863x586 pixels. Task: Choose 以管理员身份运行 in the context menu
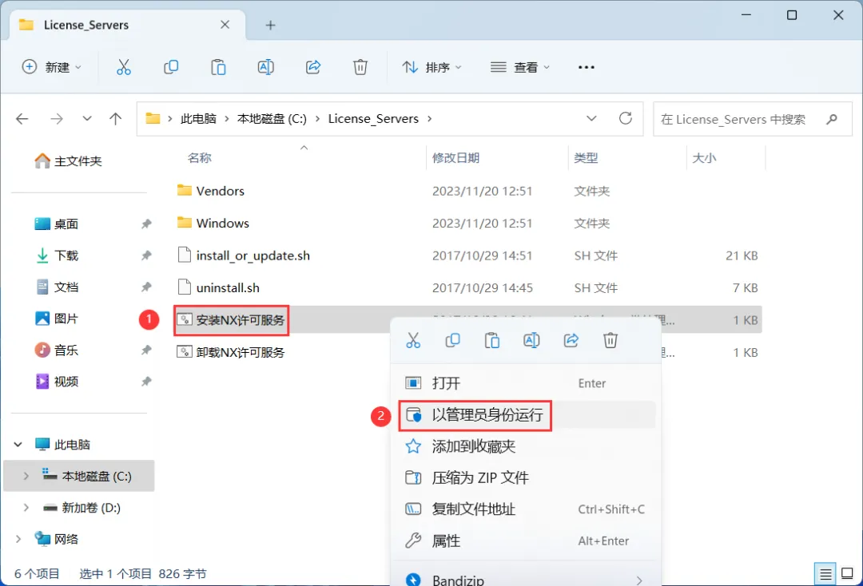click(527, 415)
